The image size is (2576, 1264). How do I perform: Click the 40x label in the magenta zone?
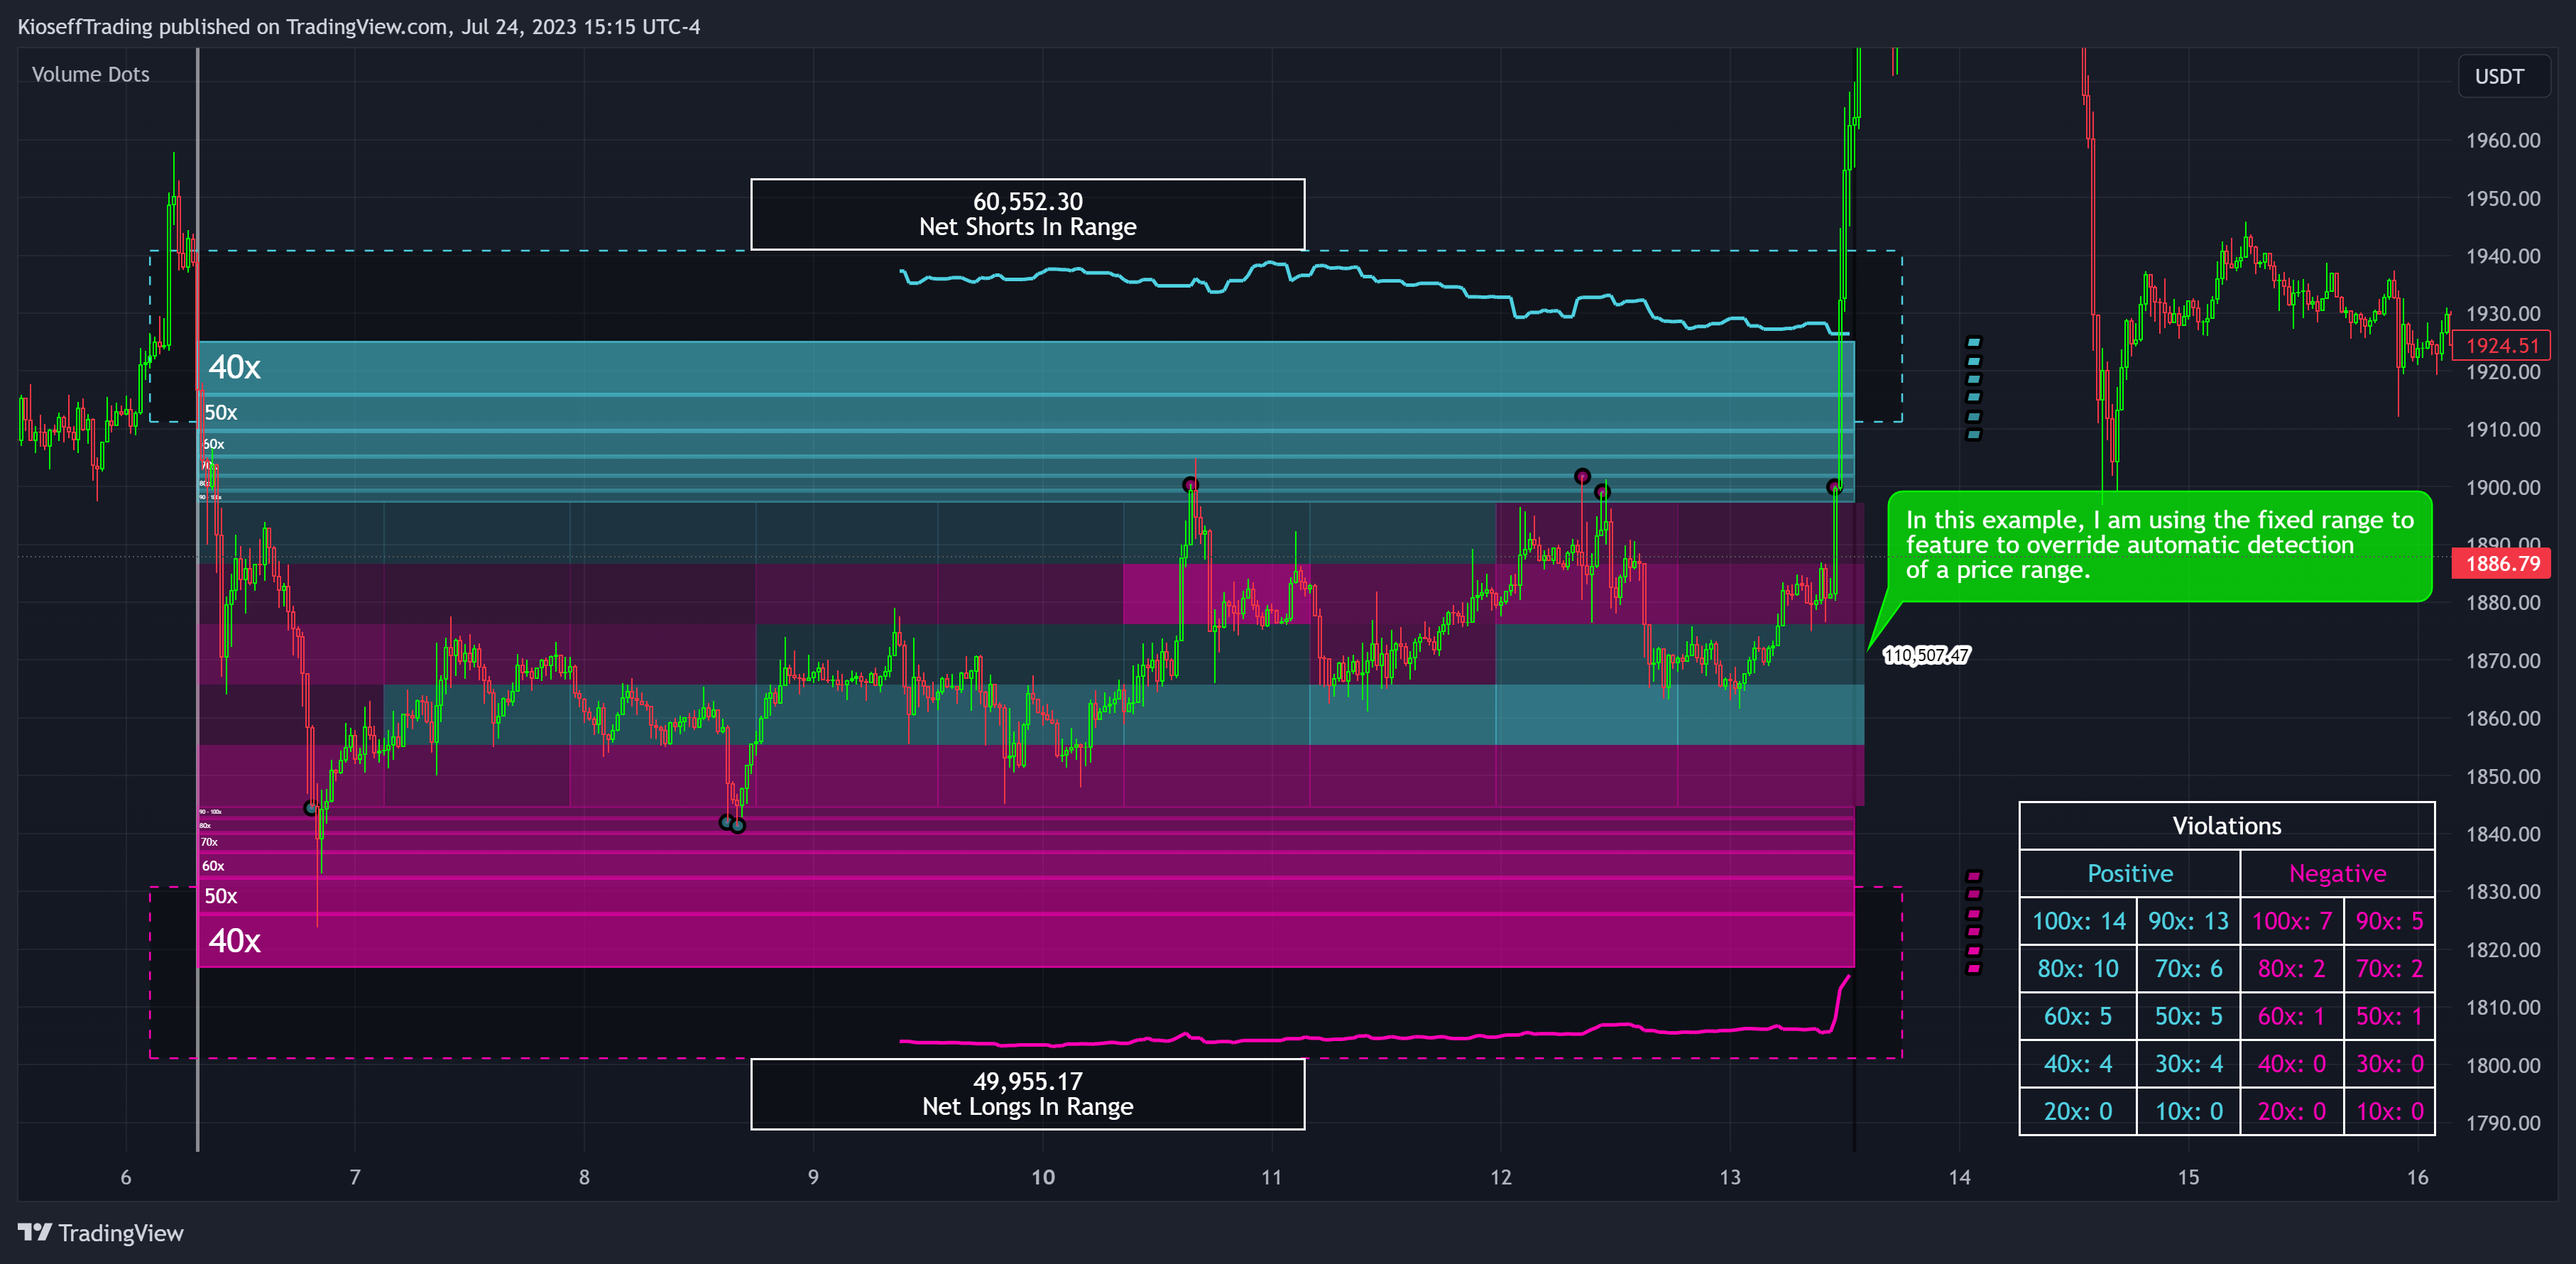click(x=234, y=940)
